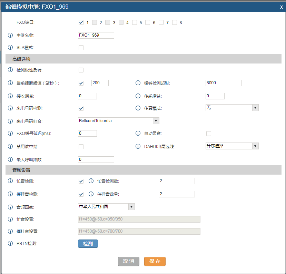Click info icon next to 中继名称
This screenshot has height=274, width=286.
pos(10,35)
